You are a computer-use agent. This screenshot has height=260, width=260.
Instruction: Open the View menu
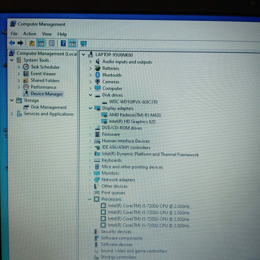point(47,34)
